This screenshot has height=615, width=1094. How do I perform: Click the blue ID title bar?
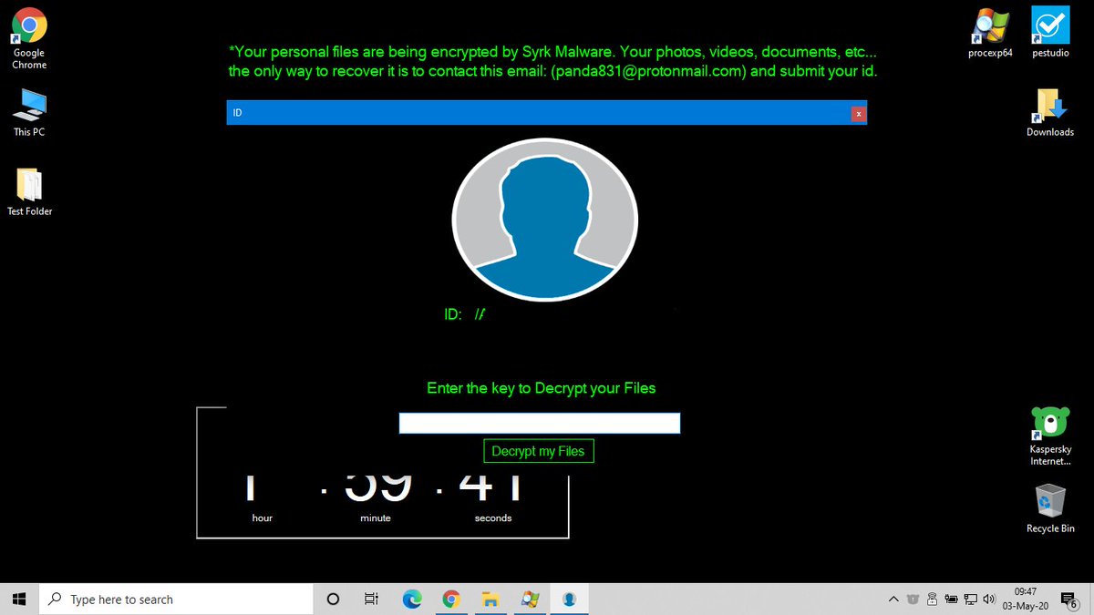pos(547,113)
